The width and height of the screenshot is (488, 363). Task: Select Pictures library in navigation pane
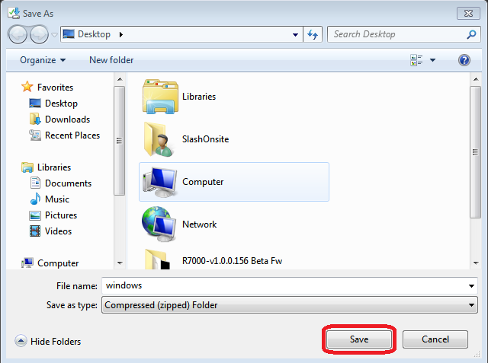pos(61,215)
